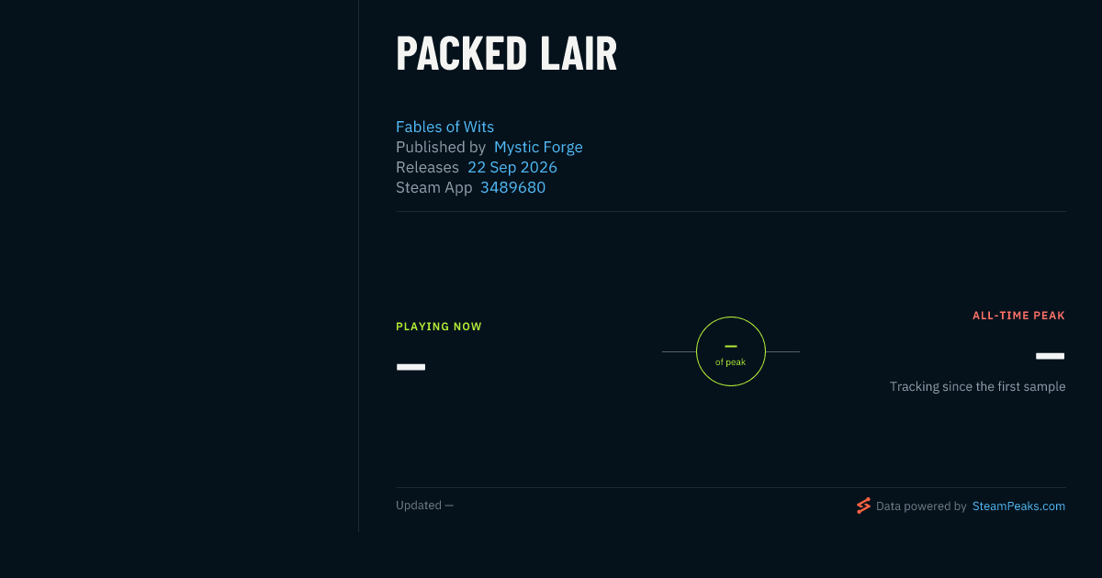Viewport: 1102px width, 578px height.
Task: Open Steam App ID 3489680
Action: click(512, 187)
